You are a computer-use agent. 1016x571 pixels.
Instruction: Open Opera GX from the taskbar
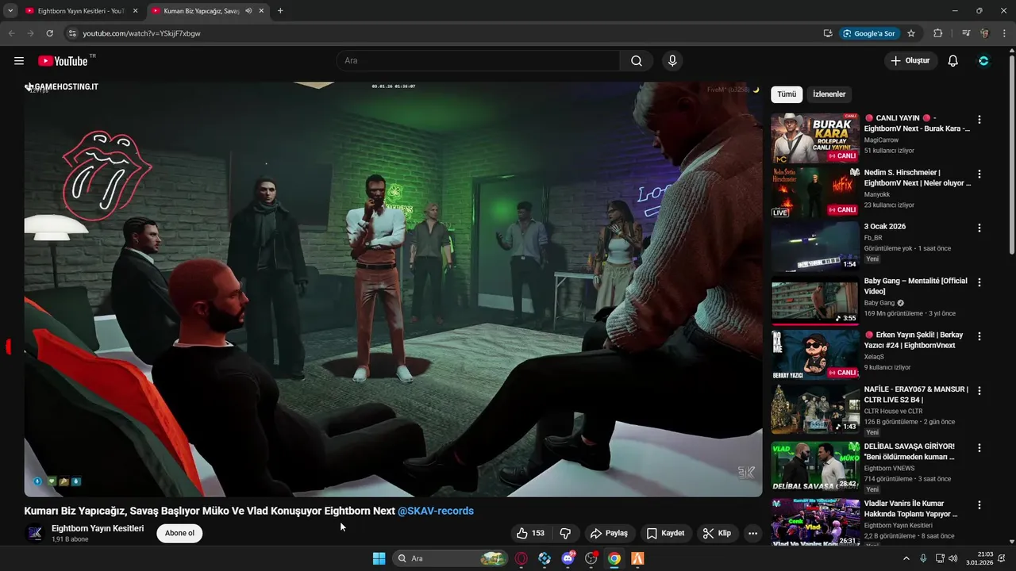click(x=521, y=558)
